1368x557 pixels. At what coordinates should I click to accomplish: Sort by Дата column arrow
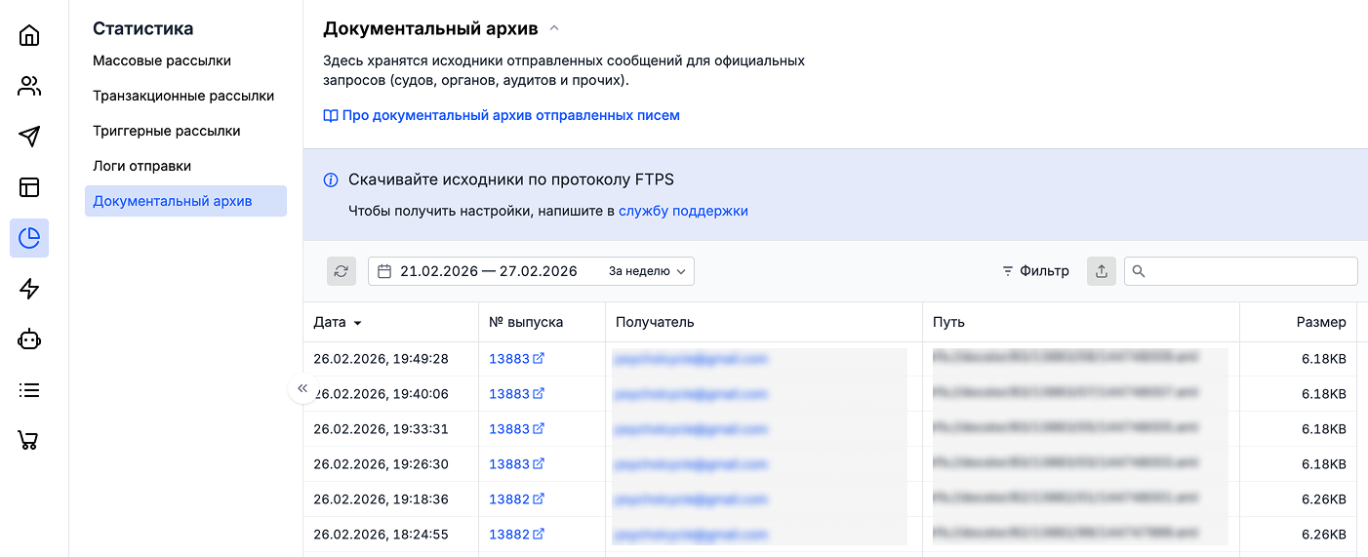click(x=357, y=323)
